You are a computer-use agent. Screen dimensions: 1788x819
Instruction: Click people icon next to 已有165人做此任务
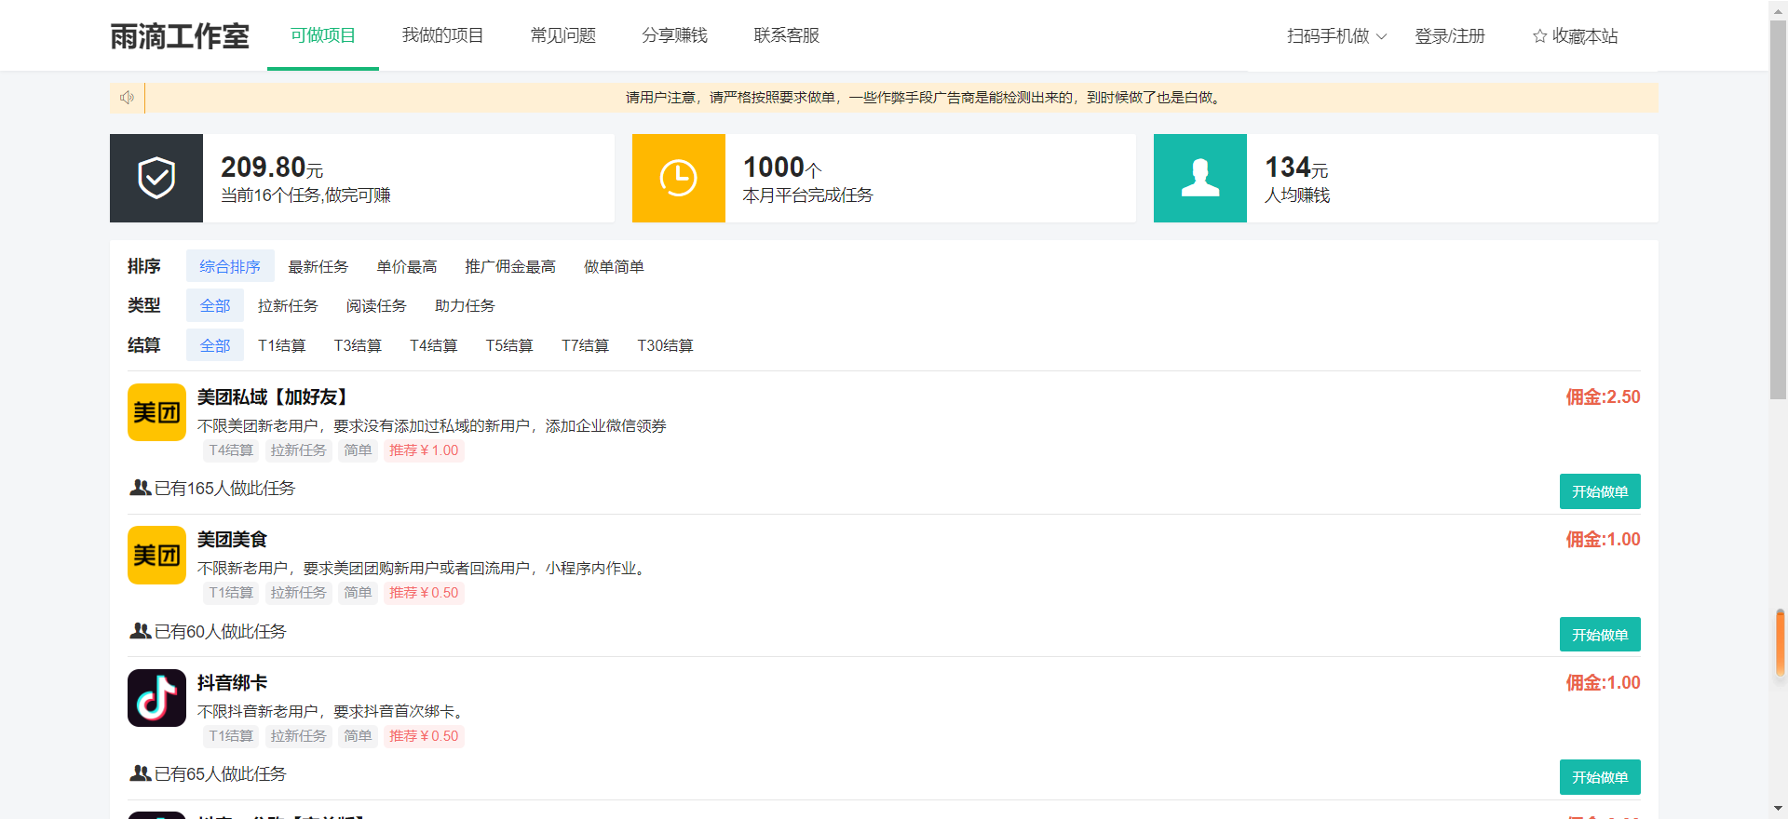pos(141,488)
